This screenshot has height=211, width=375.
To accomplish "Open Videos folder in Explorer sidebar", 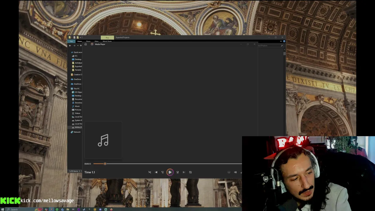I will [76, 113].
